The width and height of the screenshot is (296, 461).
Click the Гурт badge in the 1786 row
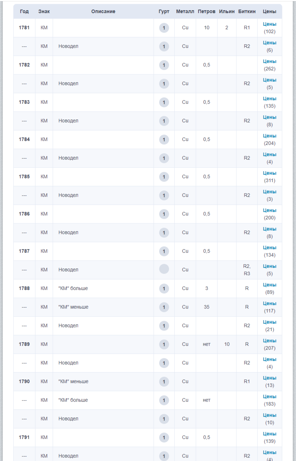(164, 214)
